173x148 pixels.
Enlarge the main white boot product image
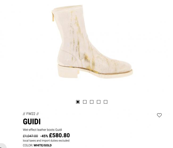(x=92, y=42)
